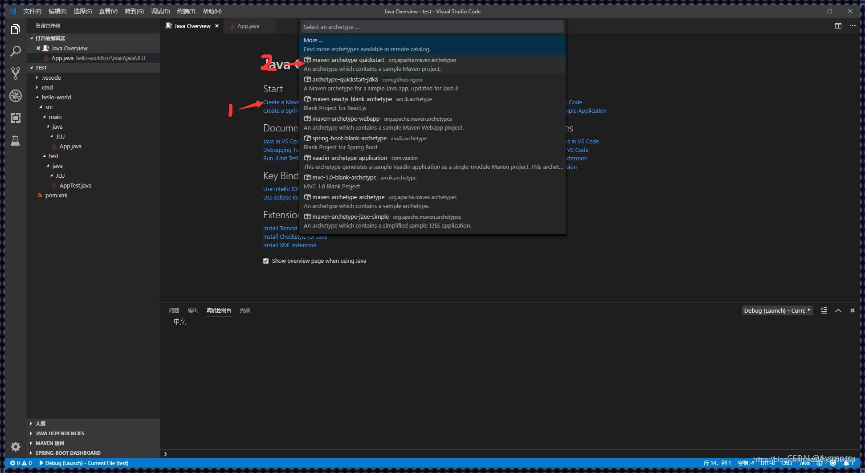Close the bottom panel
This screenshot has width=865, height=473.
coord(852,310)
